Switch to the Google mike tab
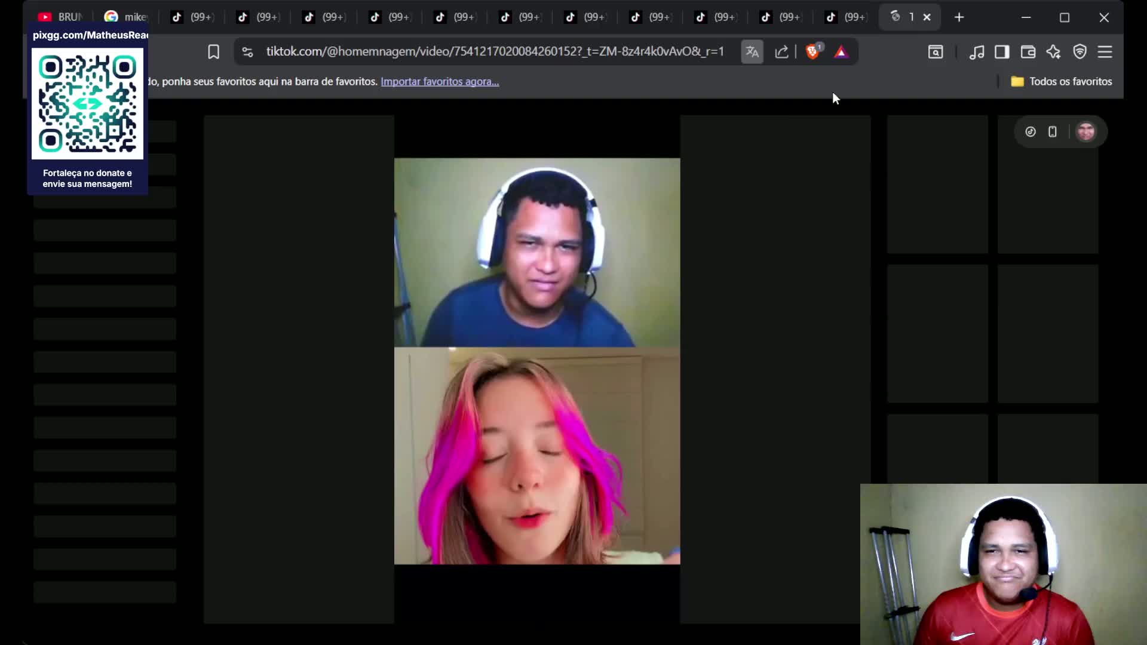 coord(126,17)
